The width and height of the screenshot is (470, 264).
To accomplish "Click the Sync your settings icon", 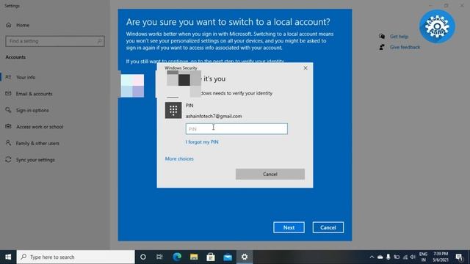I will (8, 159).
